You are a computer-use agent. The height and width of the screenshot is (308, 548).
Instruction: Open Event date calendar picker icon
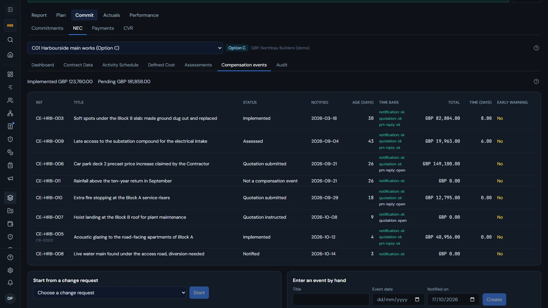coord(417,299)
